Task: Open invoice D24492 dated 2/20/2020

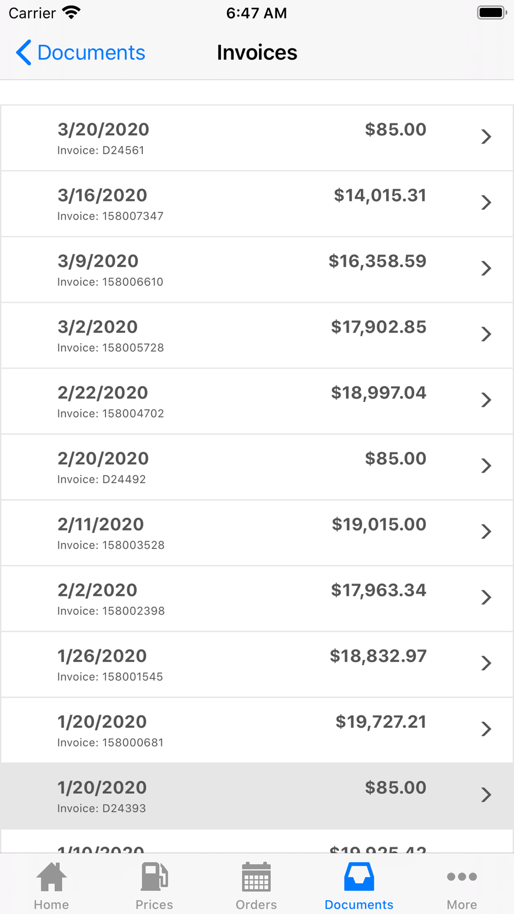Action: pyautogui.click(x=257, y=467)
